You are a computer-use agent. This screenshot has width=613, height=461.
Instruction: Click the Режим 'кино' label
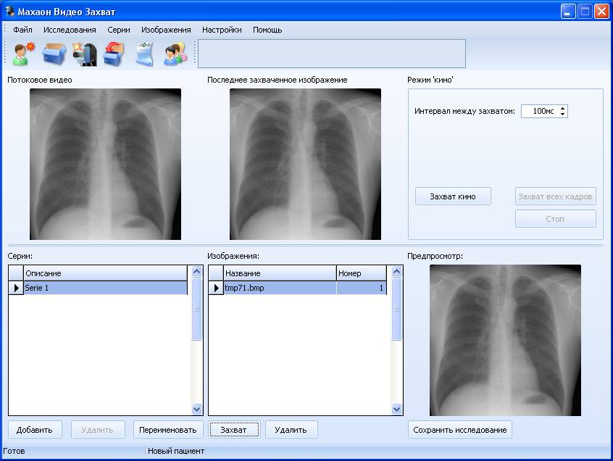[x=430, y=80]
